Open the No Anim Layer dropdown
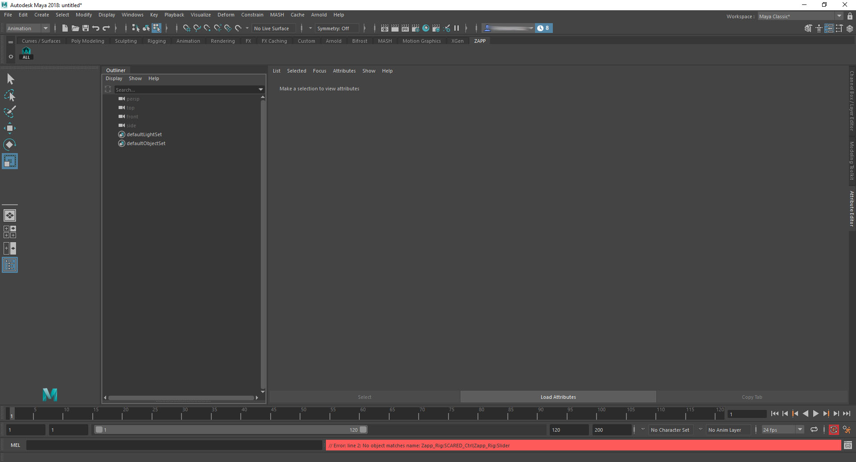856x462 pixels. [x=728, y=430]
